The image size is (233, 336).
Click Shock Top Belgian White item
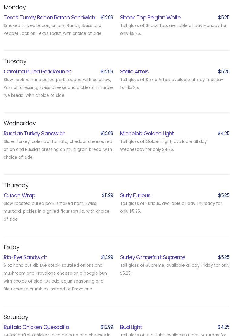[x=150, y=18]
